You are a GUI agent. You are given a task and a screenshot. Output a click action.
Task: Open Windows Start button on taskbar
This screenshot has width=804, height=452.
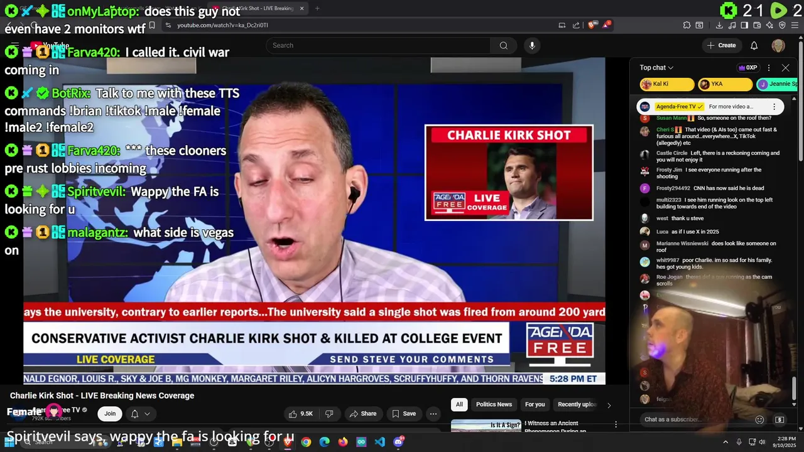click(9, 442)
